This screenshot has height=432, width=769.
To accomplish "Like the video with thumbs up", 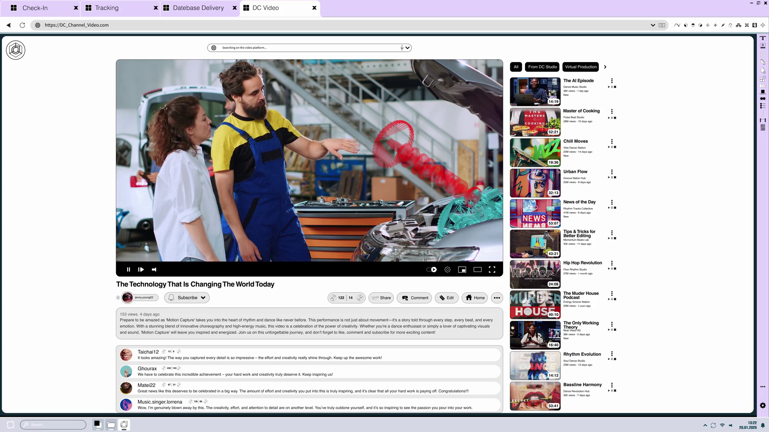I will tap(333, 298).
